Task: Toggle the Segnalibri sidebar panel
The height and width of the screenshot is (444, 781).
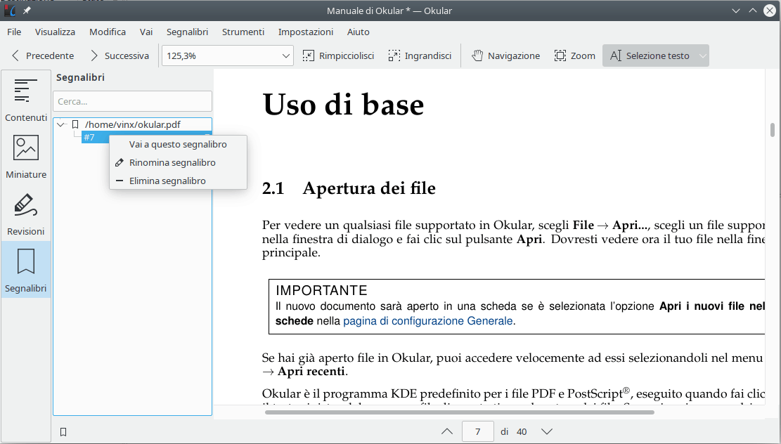Action: [26, 270]
